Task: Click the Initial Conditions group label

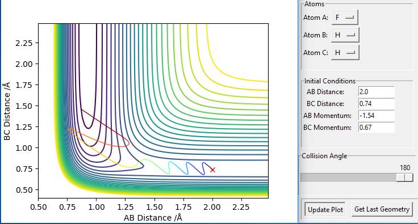Action: click(x=330, y=81)
